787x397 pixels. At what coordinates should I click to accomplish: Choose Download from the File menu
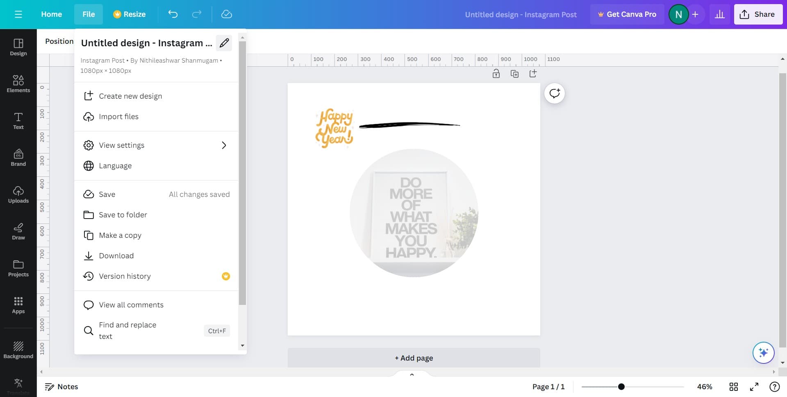[x=116, y=256]
